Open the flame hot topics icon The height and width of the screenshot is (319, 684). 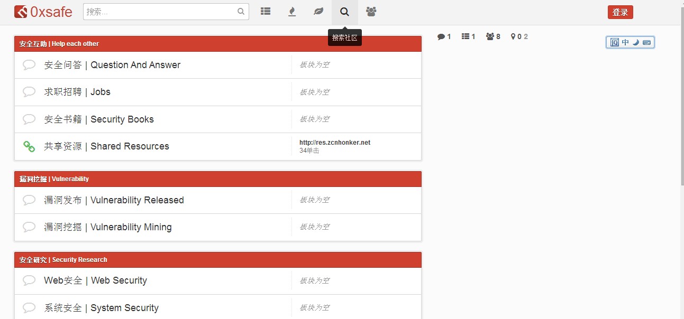pyautogui.click(x=292, y=12)
